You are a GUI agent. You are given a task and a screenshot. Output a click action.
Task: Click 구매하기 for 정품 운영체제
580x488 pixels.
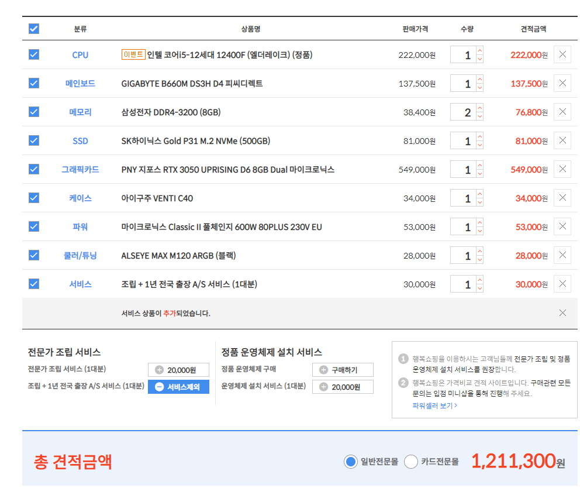(343, 370)
